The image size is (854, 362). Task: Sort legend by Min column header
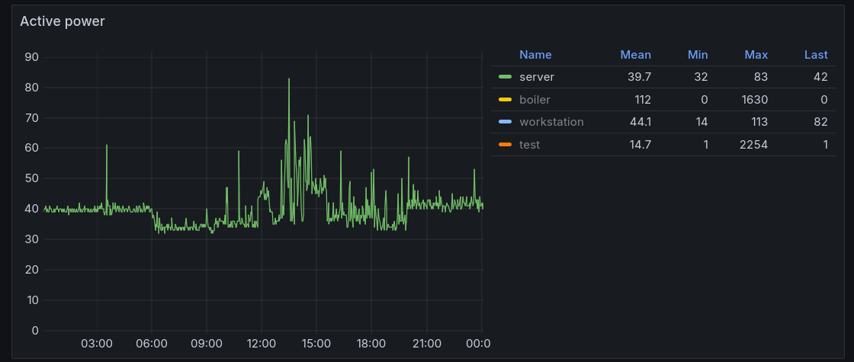[697, 55]
